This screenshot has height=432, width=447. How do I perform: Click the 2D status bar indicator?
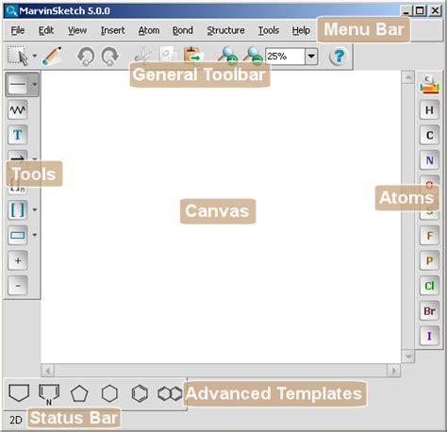tap(15, 420)
